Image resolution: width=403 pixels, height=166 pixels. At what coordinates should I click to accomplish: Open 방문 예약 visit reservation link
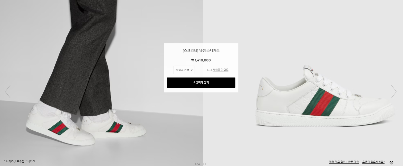pyautogui.click(x=353, y=162)
